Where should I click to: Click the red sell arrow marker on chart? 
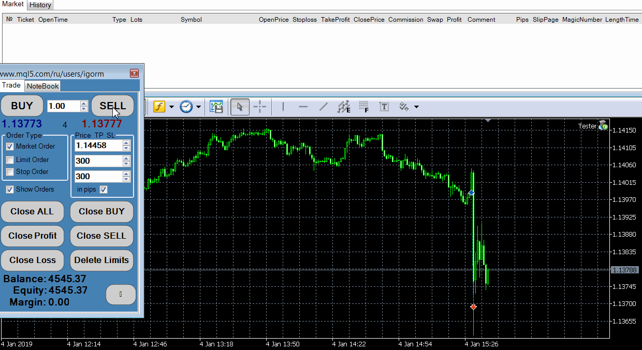473,307
